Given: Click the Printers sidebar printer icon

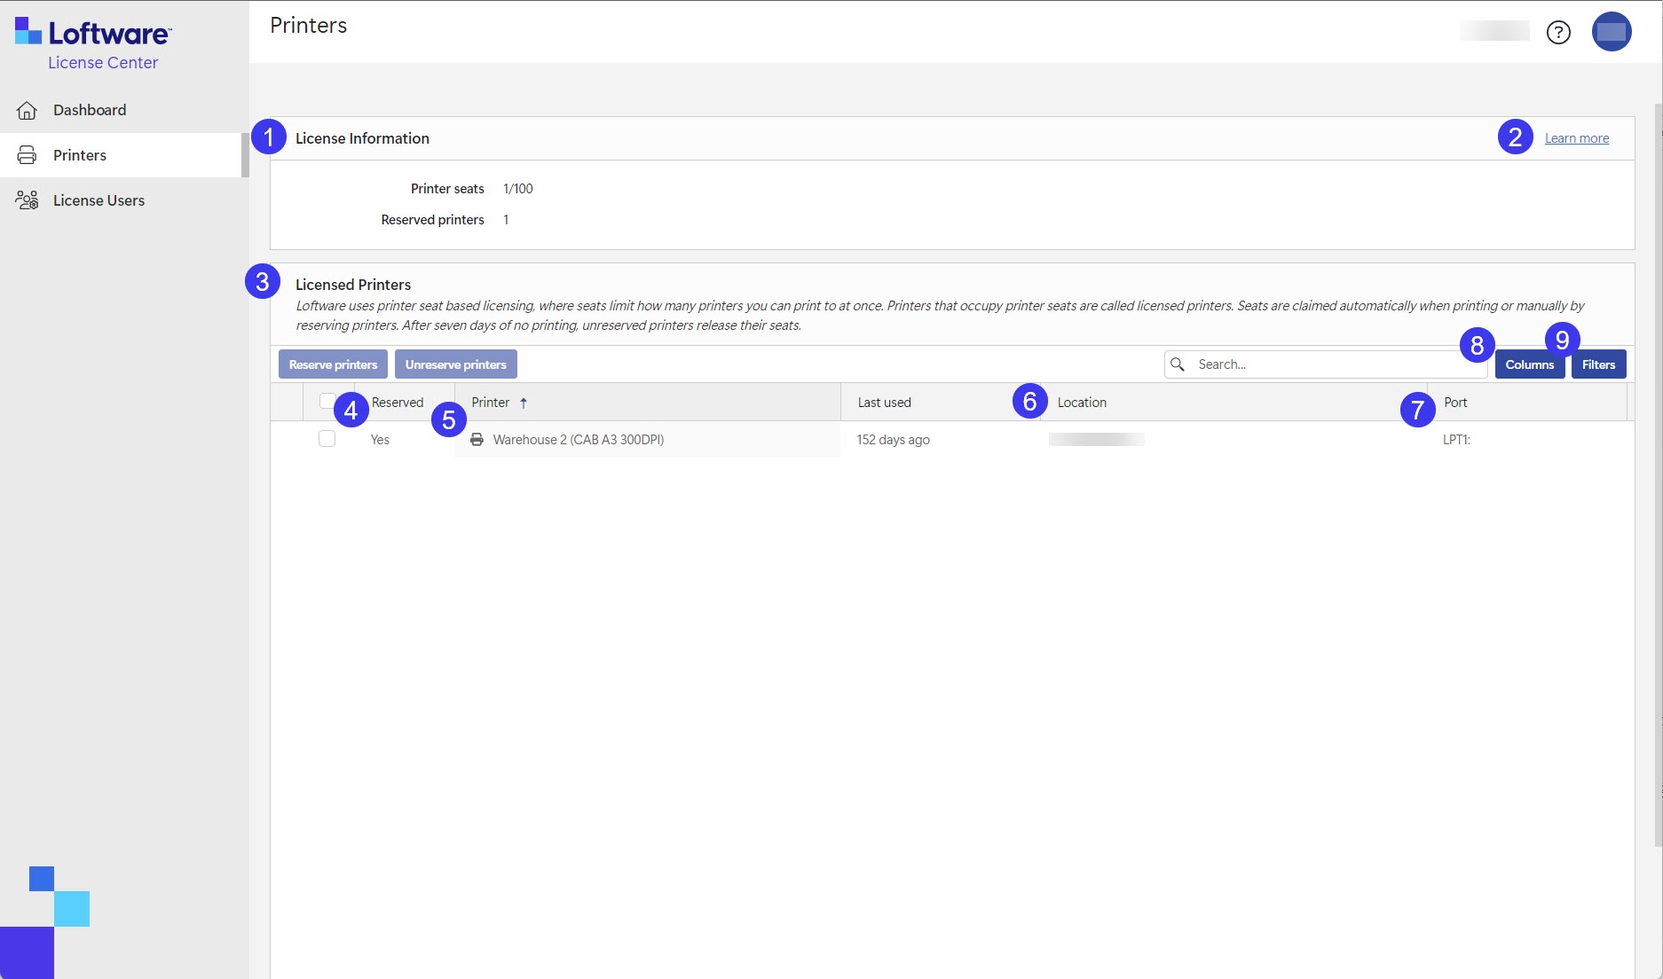Looking at the screenshot, I should tap(27, 155).
